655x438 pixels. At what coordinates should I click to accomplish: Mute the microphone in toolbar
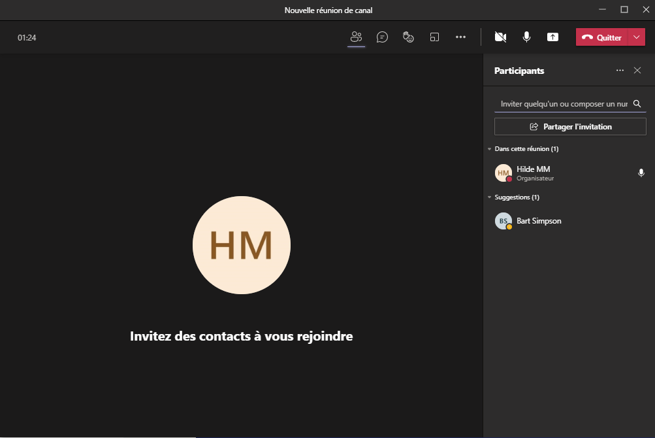526,37
